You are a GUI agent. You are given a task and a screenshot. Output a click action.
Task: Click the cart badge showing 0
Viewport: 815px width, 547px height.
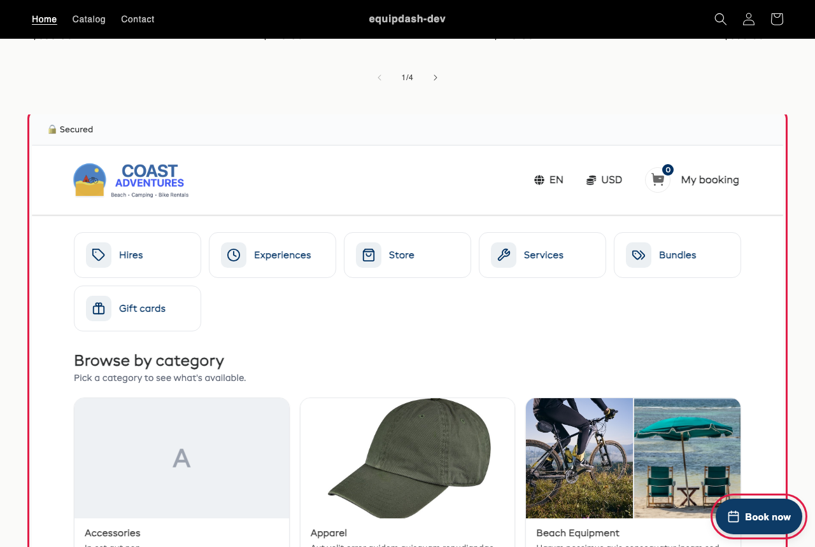[x=668, y=170]
